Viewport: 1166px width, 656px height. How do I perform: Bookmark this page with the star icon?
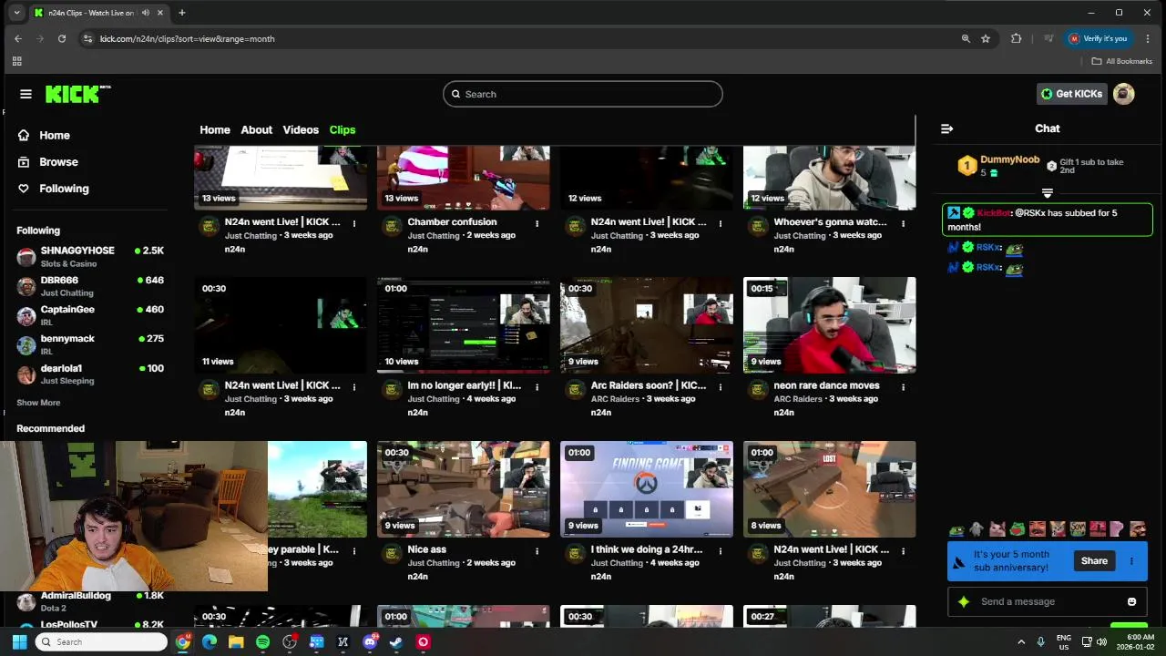pos(986,38)
